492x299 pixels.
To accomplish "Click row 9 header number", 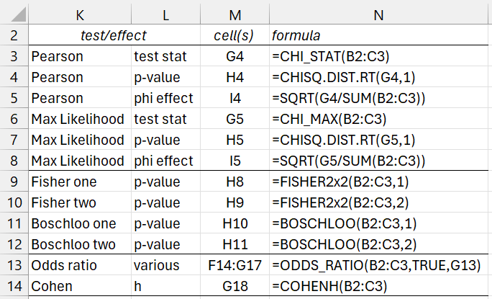I will point(14,183).
